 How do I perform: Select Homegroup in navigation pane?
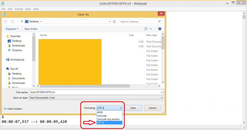point(17,60)
